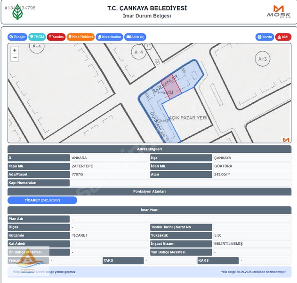Select the ZAFERTEPE Tapu Mh. value
Screen dimensions: 297x283
(x=82, y=166)
